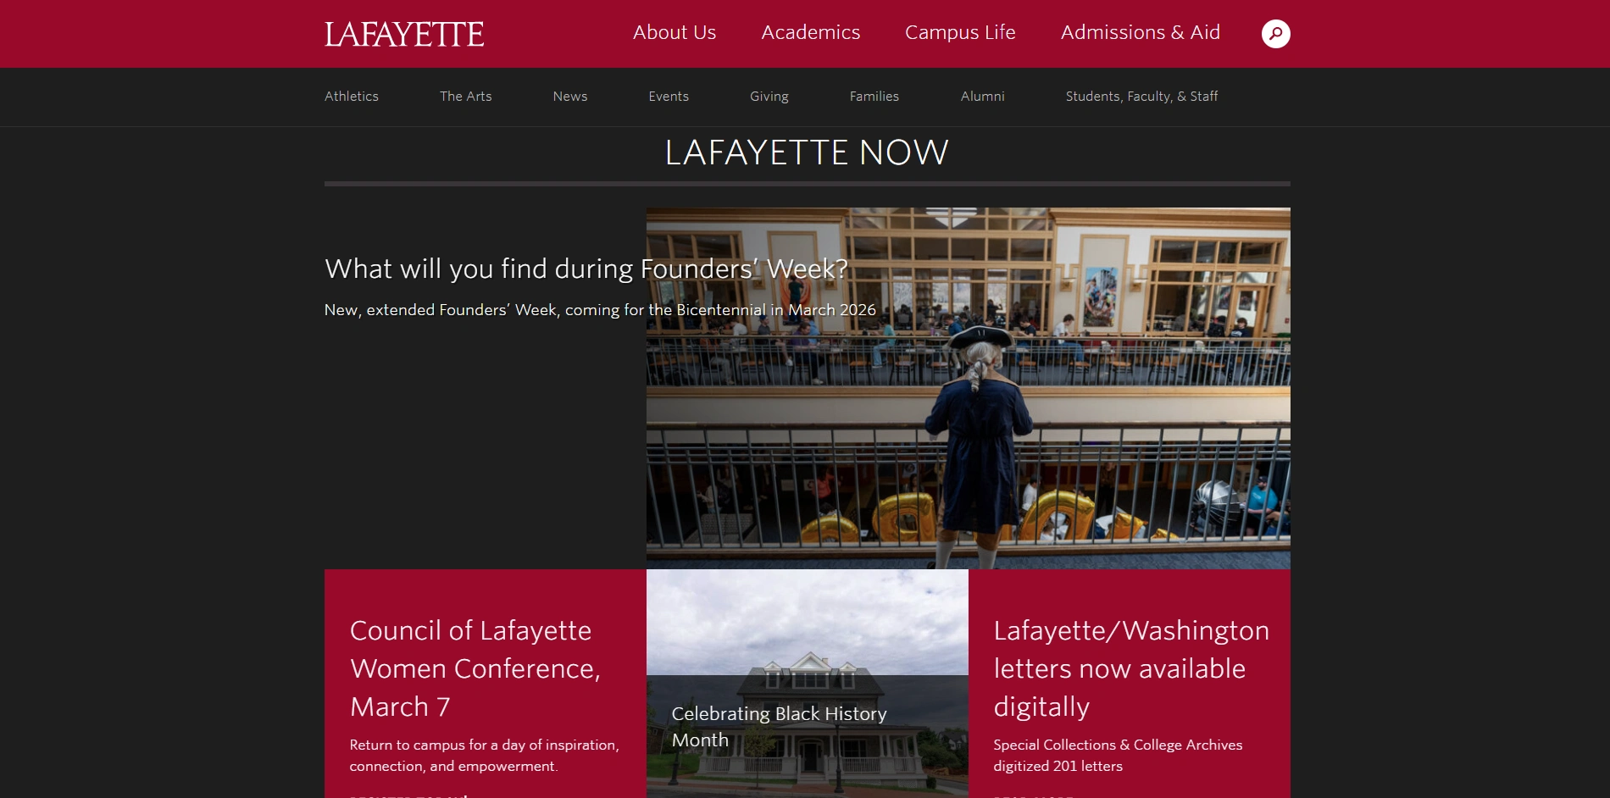Visit The Arts page

tap(466, 97)
